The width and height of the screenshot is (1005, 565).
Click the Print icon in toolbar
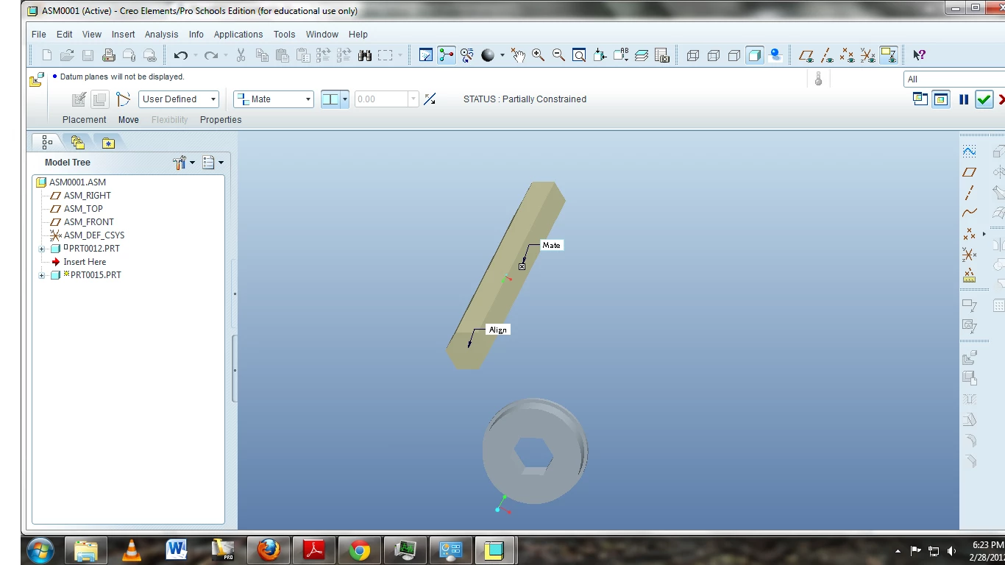(108, 55)
